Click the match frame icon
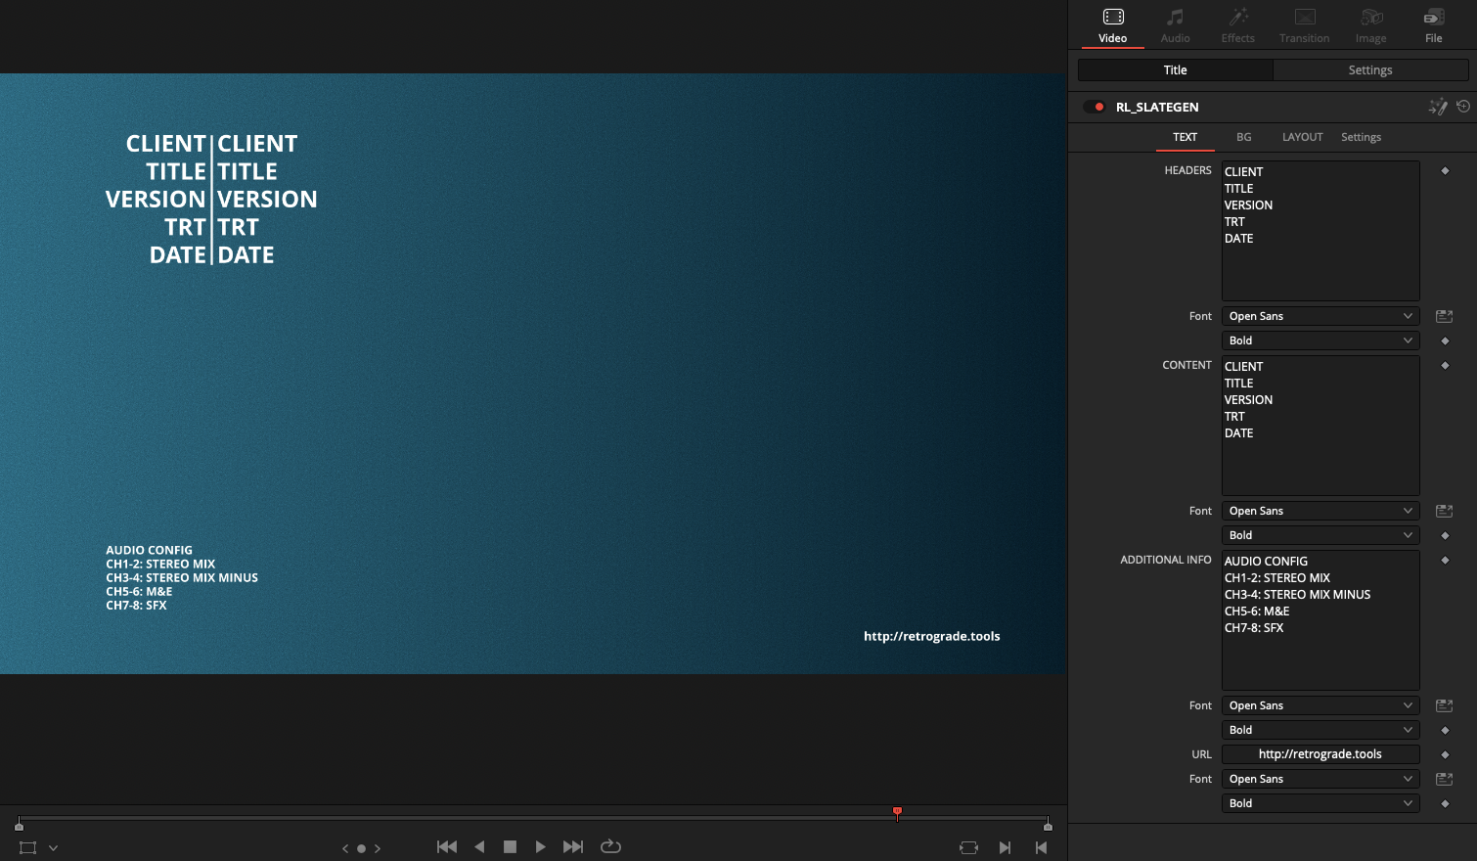Image resolution: width=1477 pixels, height=861 pixels. (968, 848)
